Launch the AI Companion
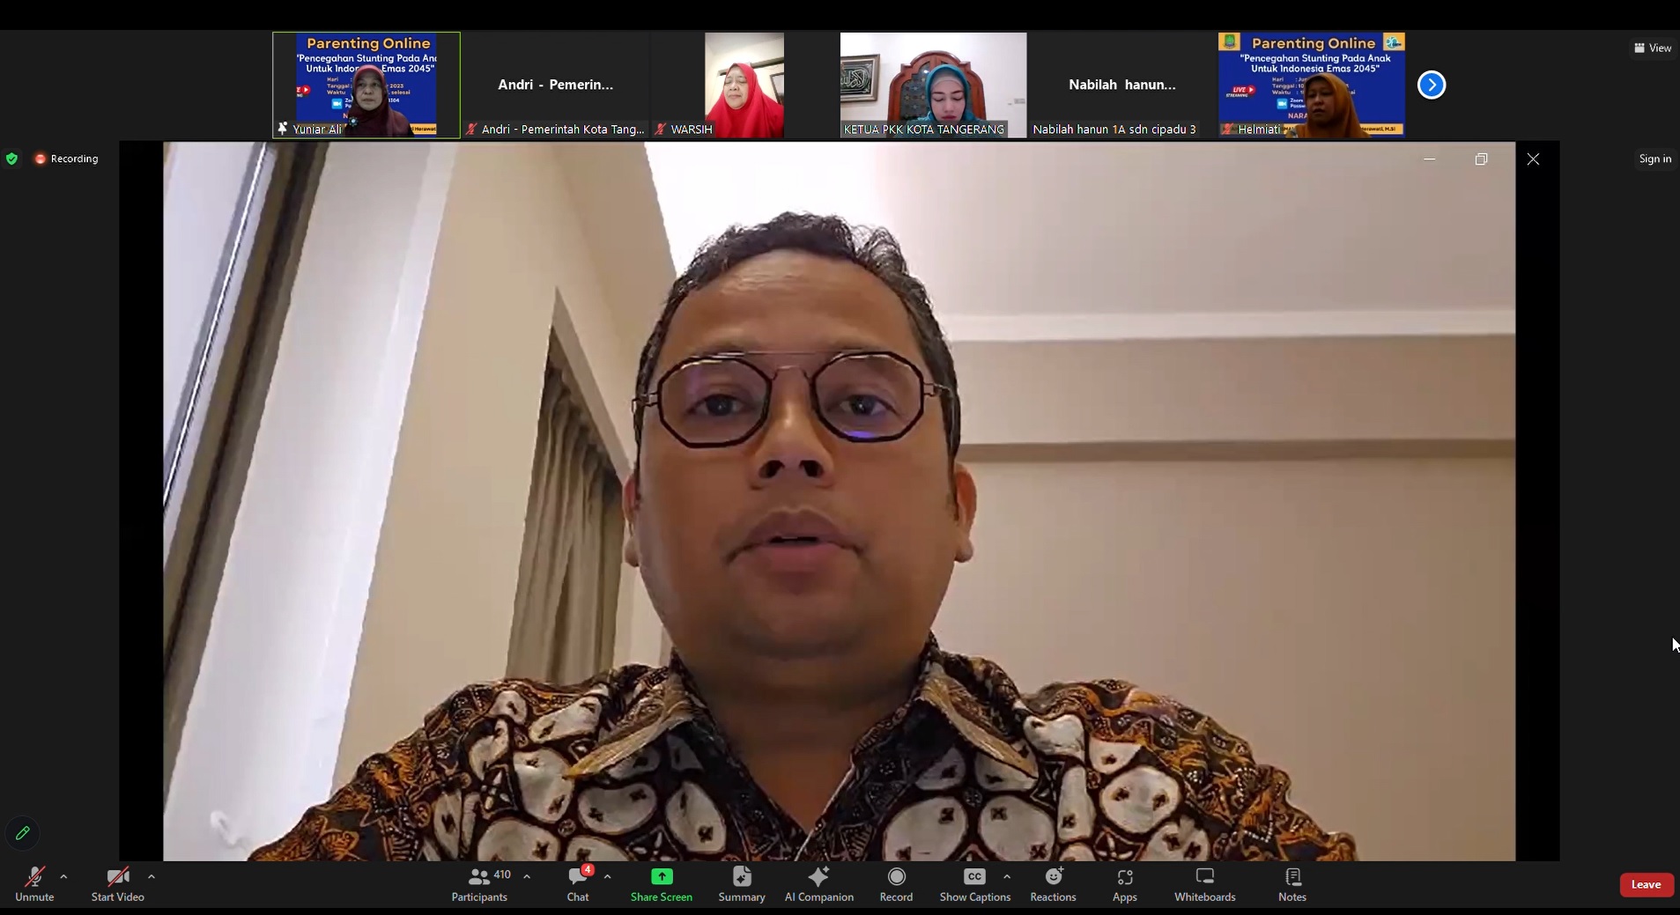The height and width of the screenshot is (915, 1680). point(818,884)
